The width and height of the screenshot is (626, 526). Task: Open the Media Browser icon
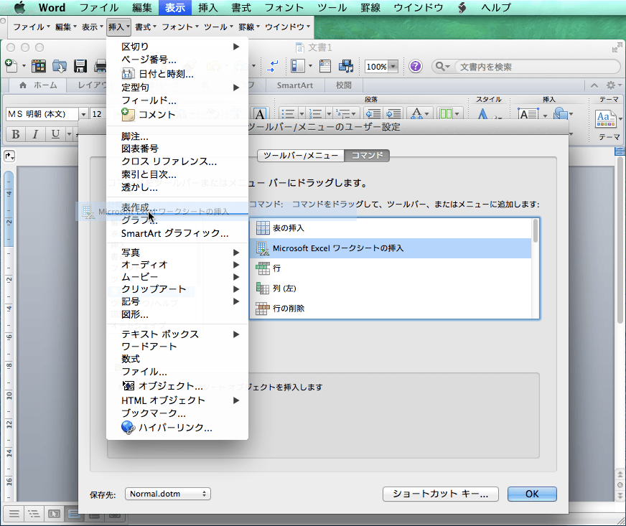click(346, 66)
